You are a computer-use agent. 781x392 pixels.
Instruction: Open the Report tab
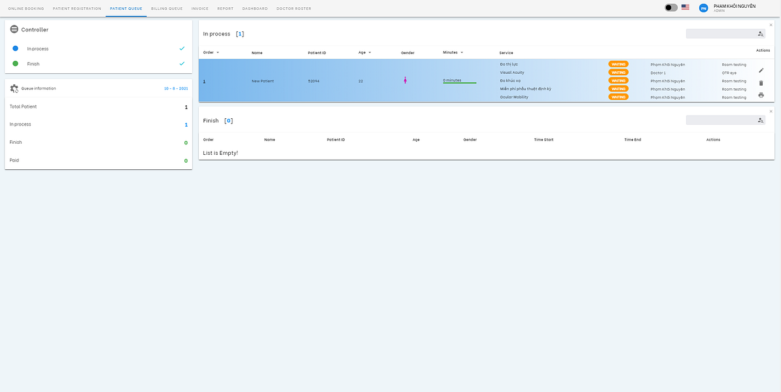225,8
